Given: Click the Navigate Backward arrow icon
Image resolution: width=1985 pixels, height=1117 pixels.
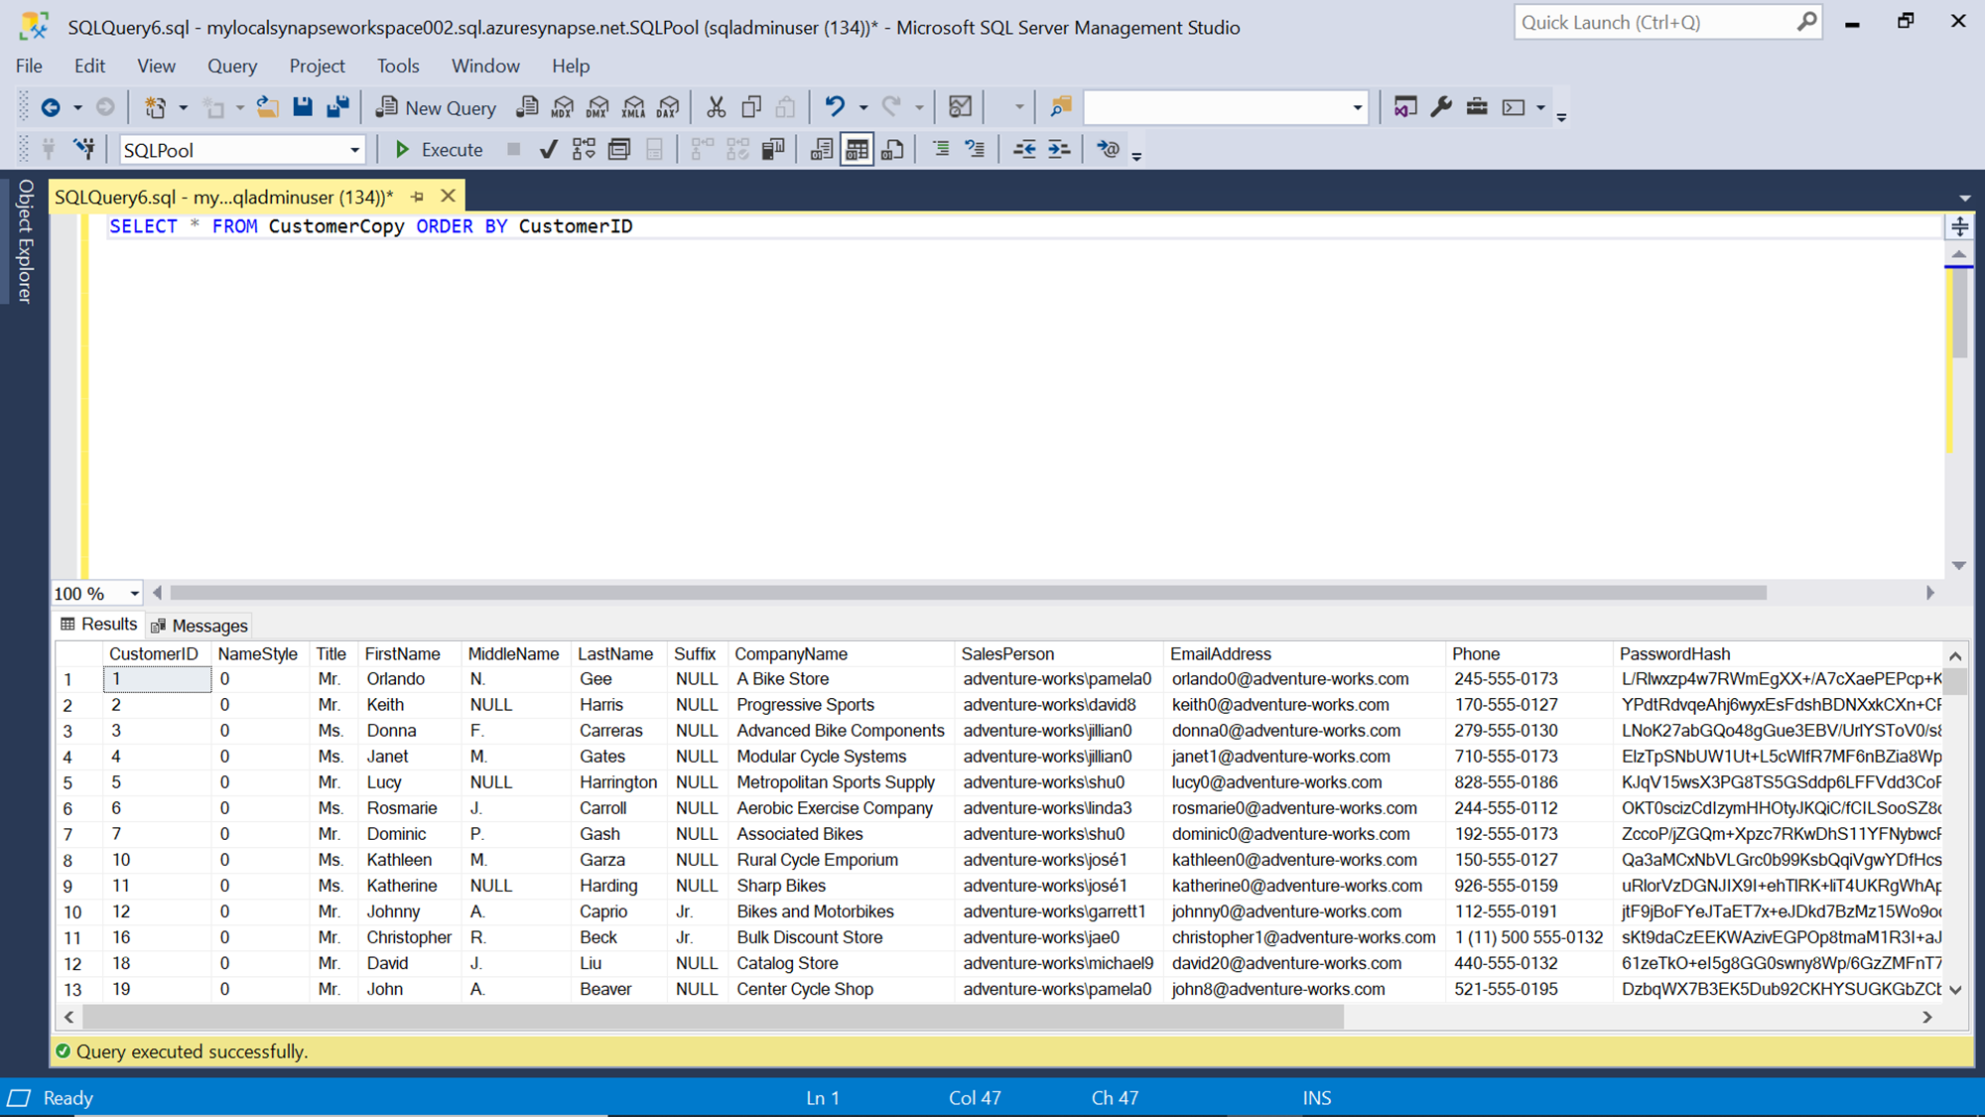Looking at the screenshot, I should coord(51,107).
